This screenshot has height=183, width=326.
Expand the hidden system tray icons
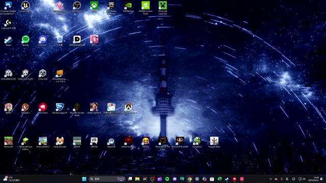pyautogui.click(x=270, y=179)
